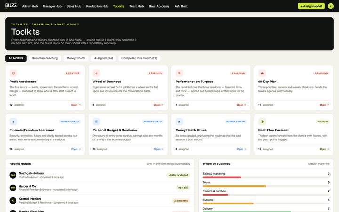339x212 pixels.
Task: Click the +£64k modelled badge
Action: point(178,175)
